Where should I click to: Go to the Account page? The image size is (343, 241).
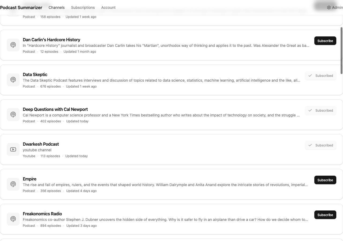[x=108, y=7]
